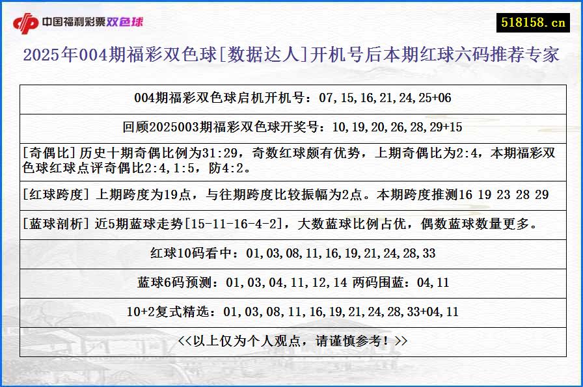
Task: Click the [蓝球剖析] blue ball trend line
Action: 291,224
